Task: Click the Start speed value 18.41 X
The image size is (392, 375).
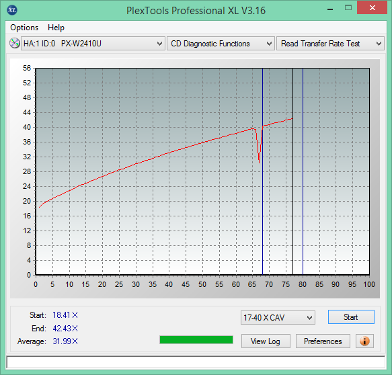Action: pyautogui.click(x=65, y=315)
